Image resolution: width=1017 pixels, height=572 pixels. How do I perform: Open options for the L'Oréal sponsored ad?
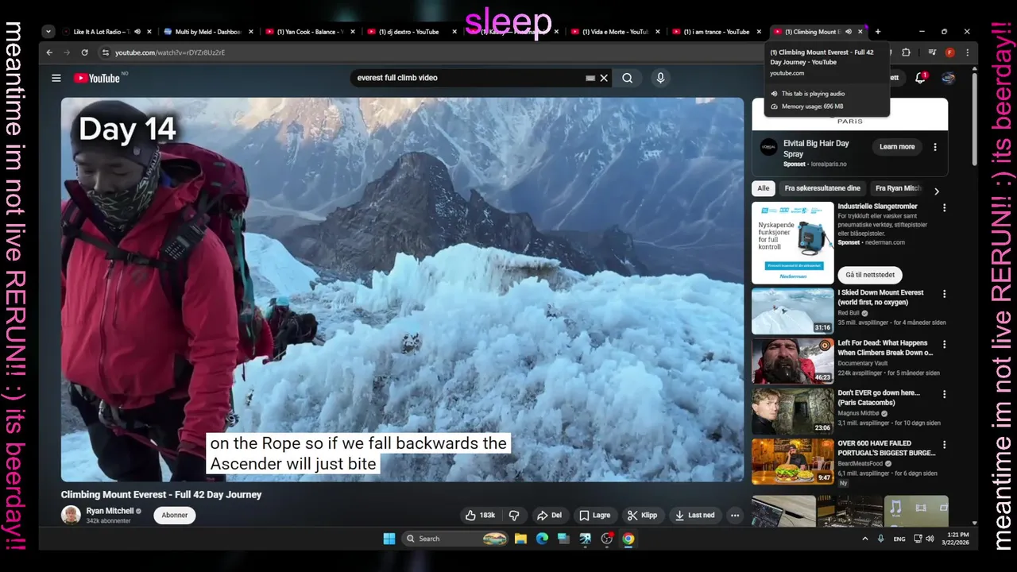(935, 147)
